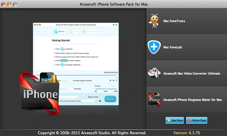The width and height of the screenshot is (227, 136).
Task: Click the play button in ringtone preview
Action: pyautogui.click(x=110, y=80)
